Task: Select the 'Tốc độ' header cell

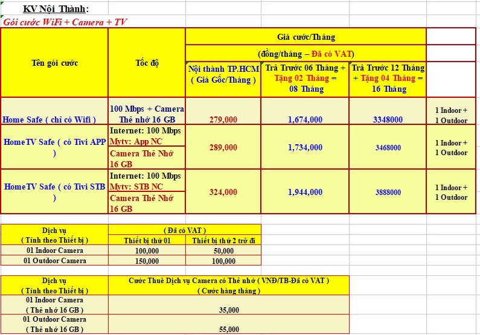Action: [x=147, y=63]
